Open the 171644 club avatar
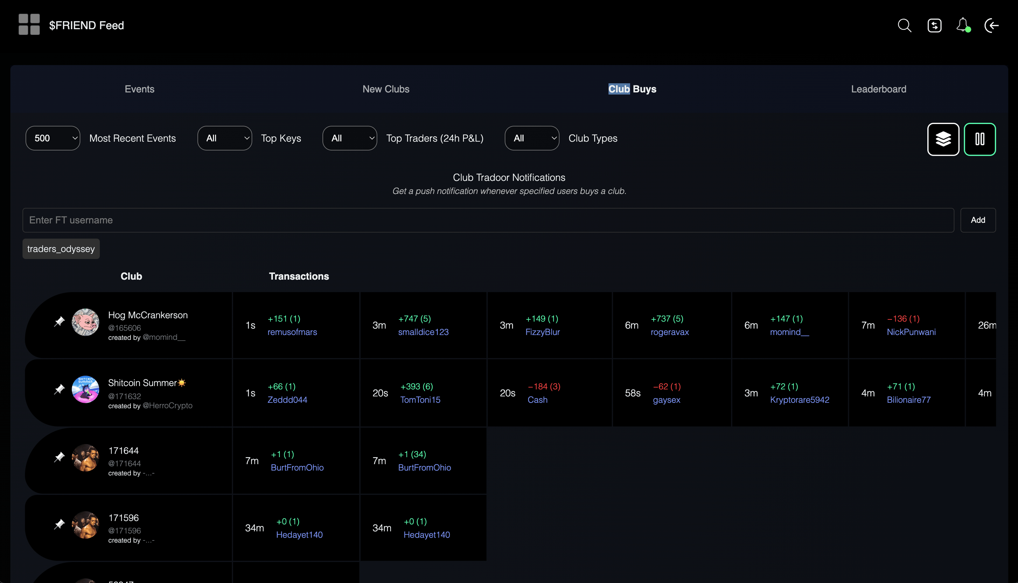Screen dimensions: 1018x583 point(85,457)
